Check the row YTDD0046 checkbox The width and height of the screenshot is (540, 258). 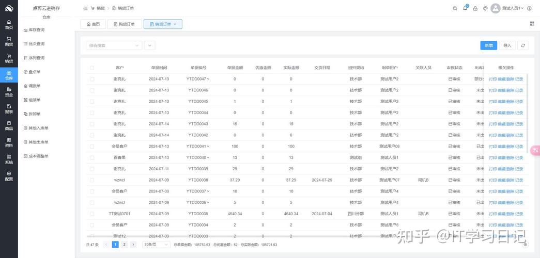point(92,90)
